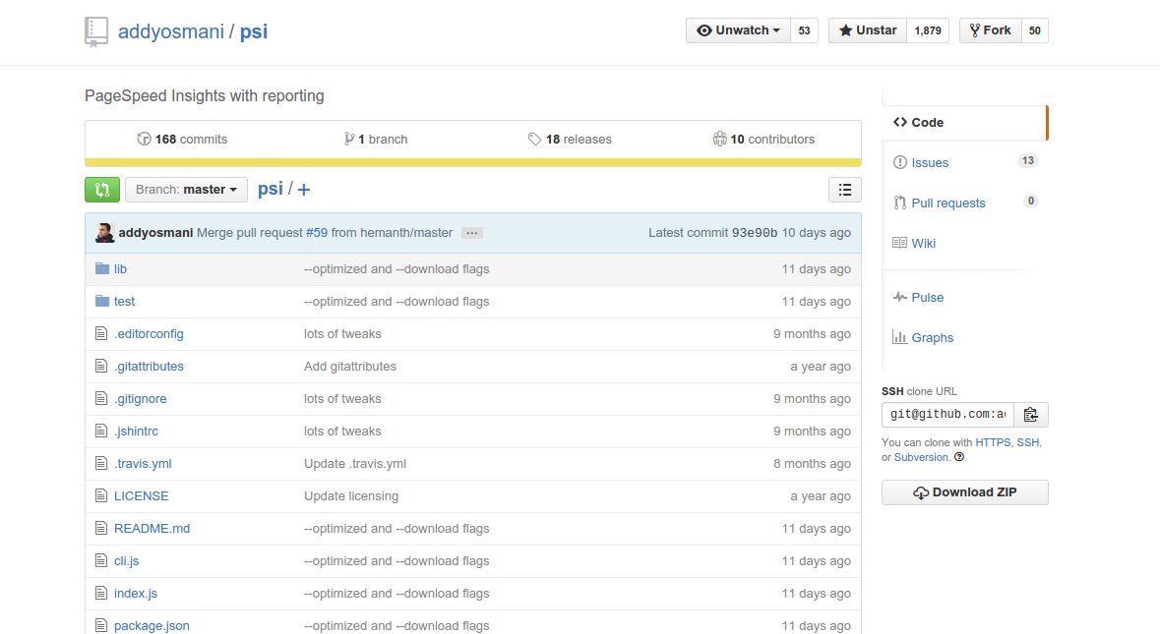
Task: Open latest commit 93e90b
Action: pyautogui.click(x=755, y=233)
